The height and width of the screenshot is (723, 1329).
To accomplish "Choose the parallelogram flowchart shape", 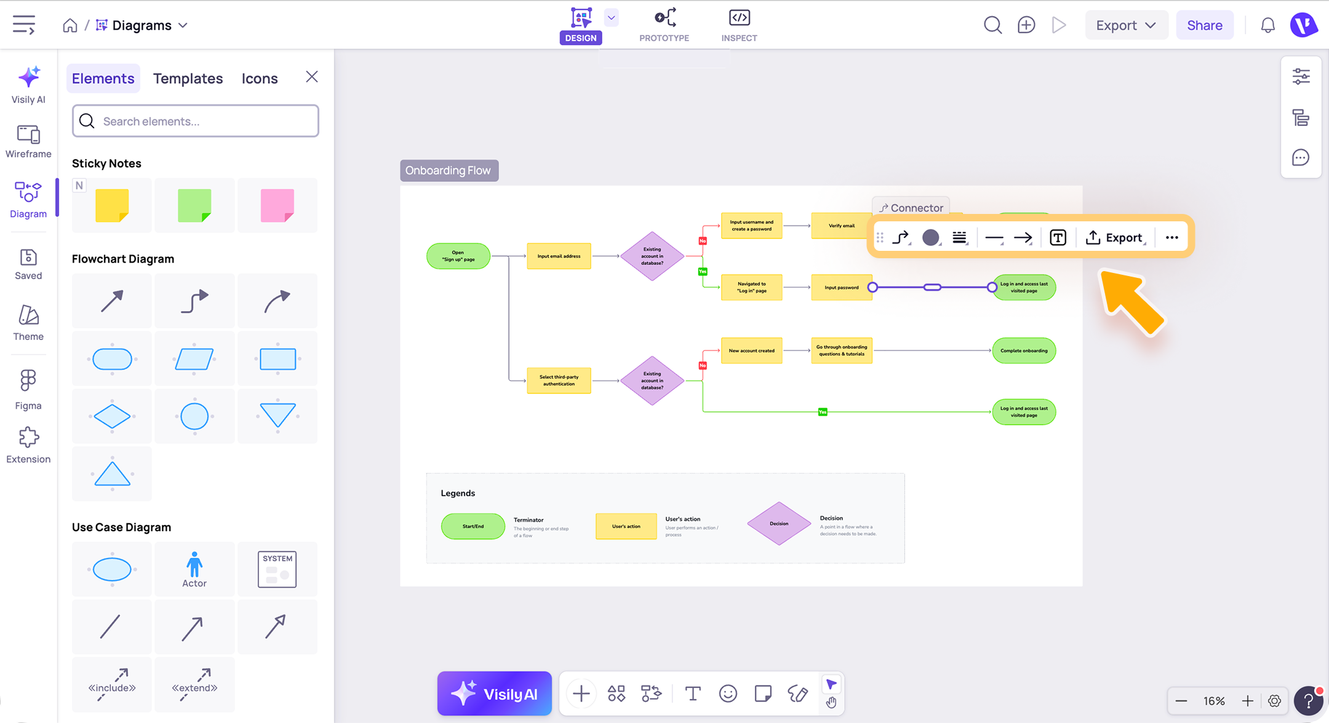I will coord(194,358).
